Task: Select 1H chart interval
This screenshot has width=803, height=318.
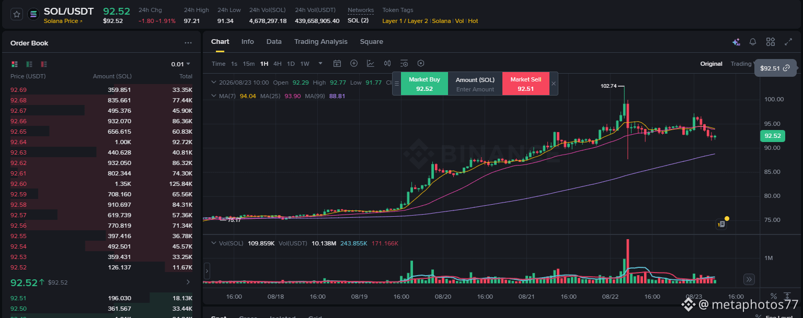Action: click(264, 64)
